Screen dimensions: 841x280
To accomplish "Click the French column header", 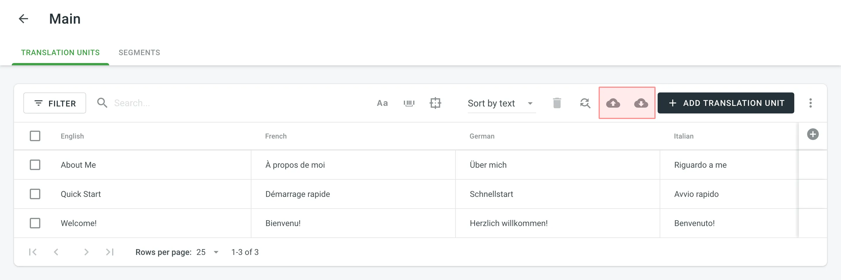I will 276,136.
